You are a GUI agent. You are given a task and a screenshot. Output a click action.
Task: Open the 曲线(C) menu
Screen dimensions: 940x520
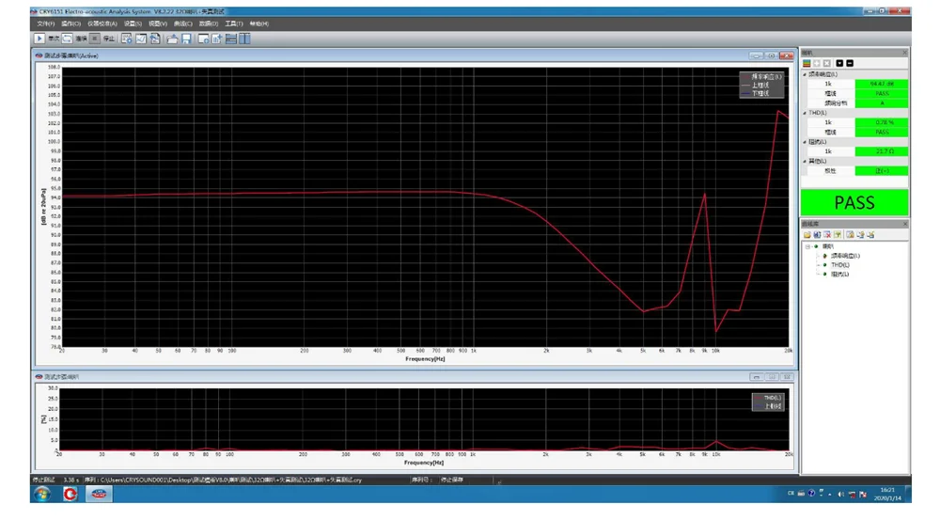click(x=183, y=24)
